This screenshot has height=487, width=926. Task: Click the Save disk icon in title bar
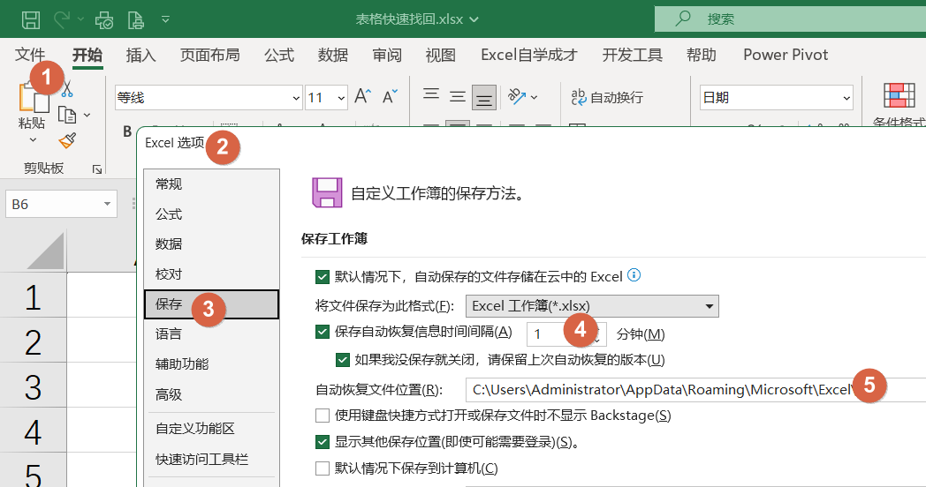pos(31,19)
